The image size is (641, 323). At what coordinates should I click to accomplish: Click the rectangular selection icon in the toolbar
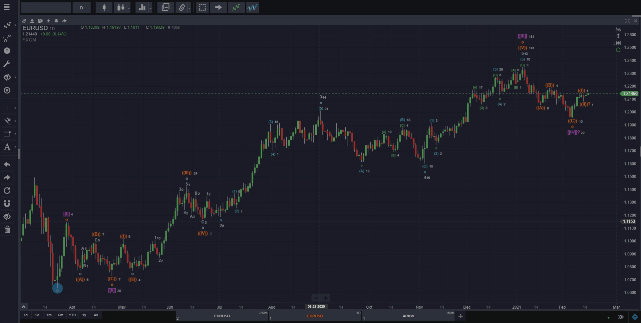coord(202,7)
